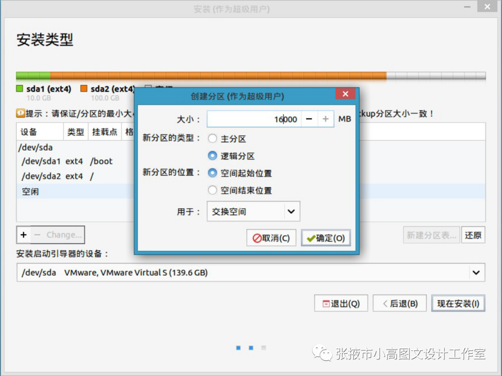The image size is (502, 376).
Task: Close the 创建分区 dialog
Action: 345,94
